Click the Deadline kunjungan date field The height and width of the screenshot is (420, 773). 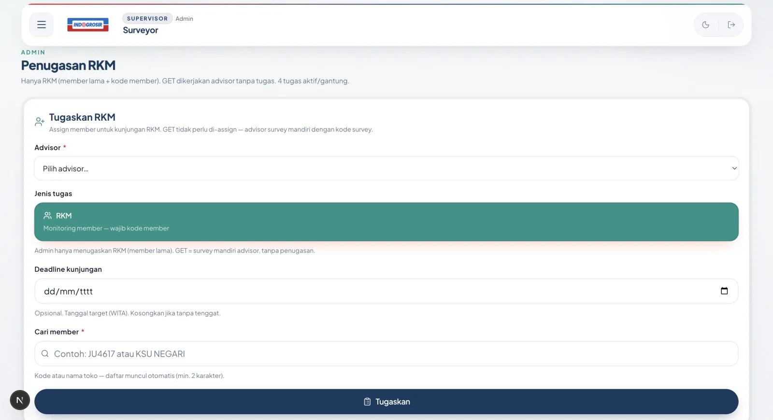386,291
